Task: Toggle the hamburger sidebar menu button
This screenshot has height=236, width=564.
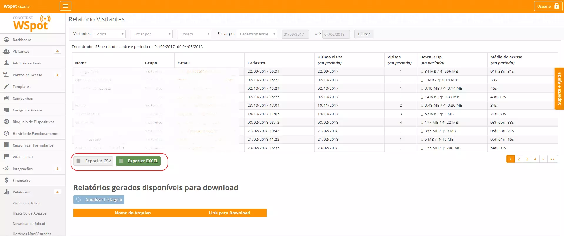Action: coord(65,6)
